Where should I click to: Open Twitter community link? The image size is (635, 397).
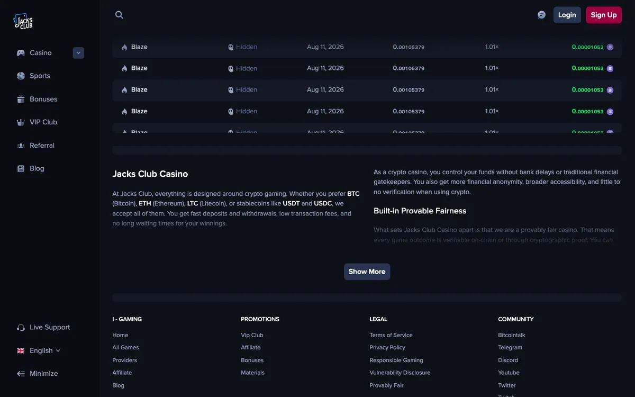(506, 385)
